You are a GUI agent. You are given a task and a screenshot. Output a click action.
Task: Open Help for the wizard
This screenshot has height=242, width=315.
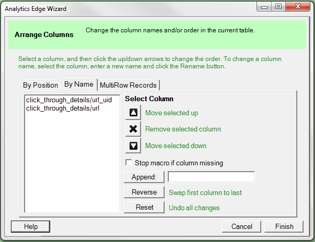click(31, 226)
